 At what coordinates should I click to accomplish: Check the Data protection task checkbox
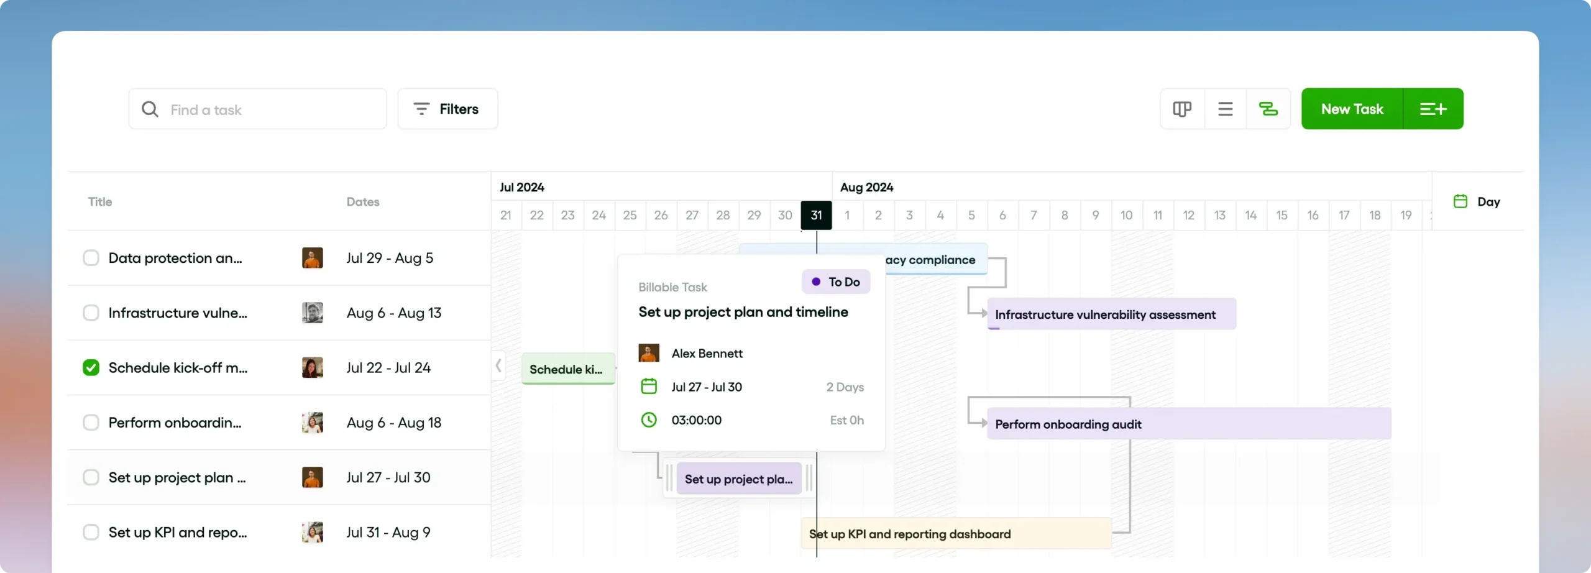coord(91,258)
